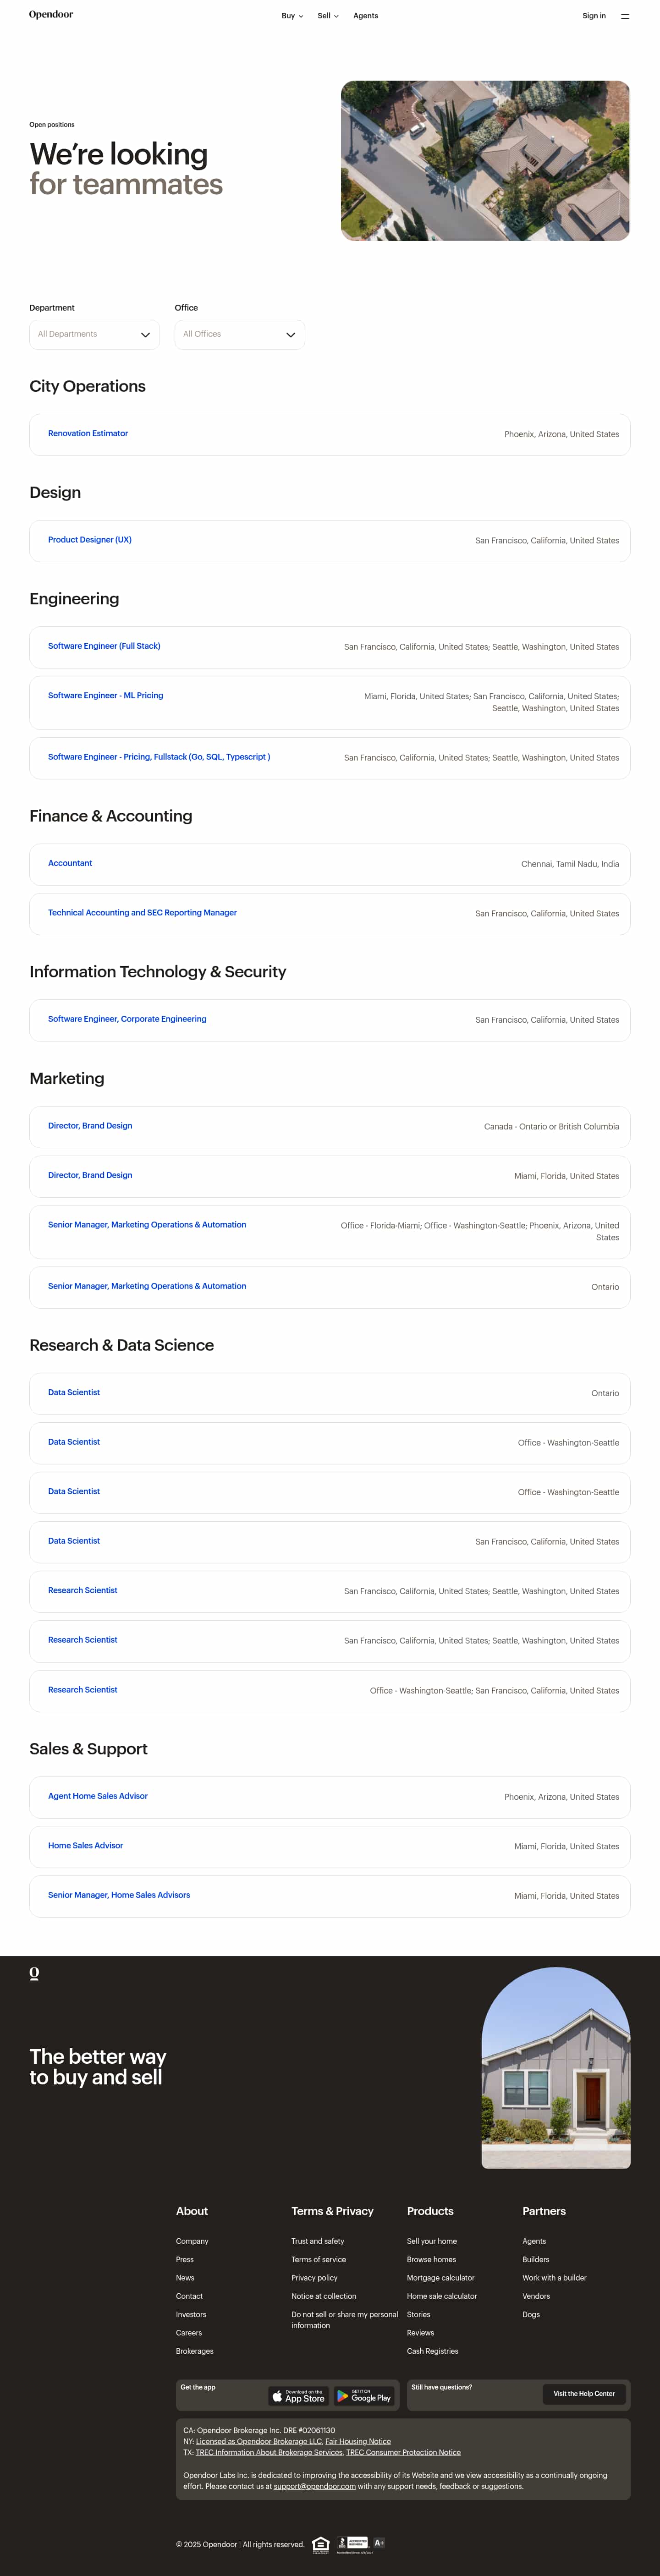Click the support@opendoor.com email link
This screenshot has width=660, height=2576.
pyautogui.click(x=314, y=2486)
